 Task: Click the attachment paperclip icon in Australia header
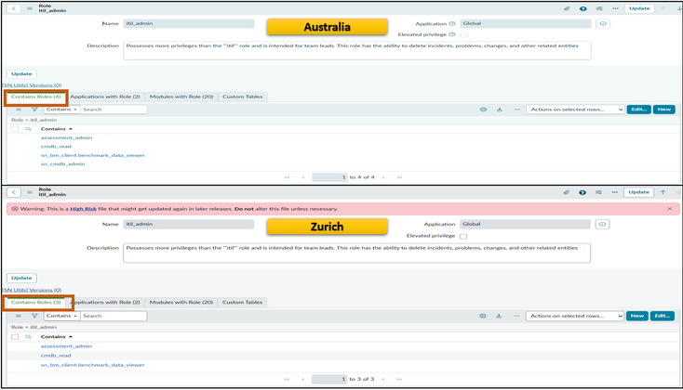567,8
